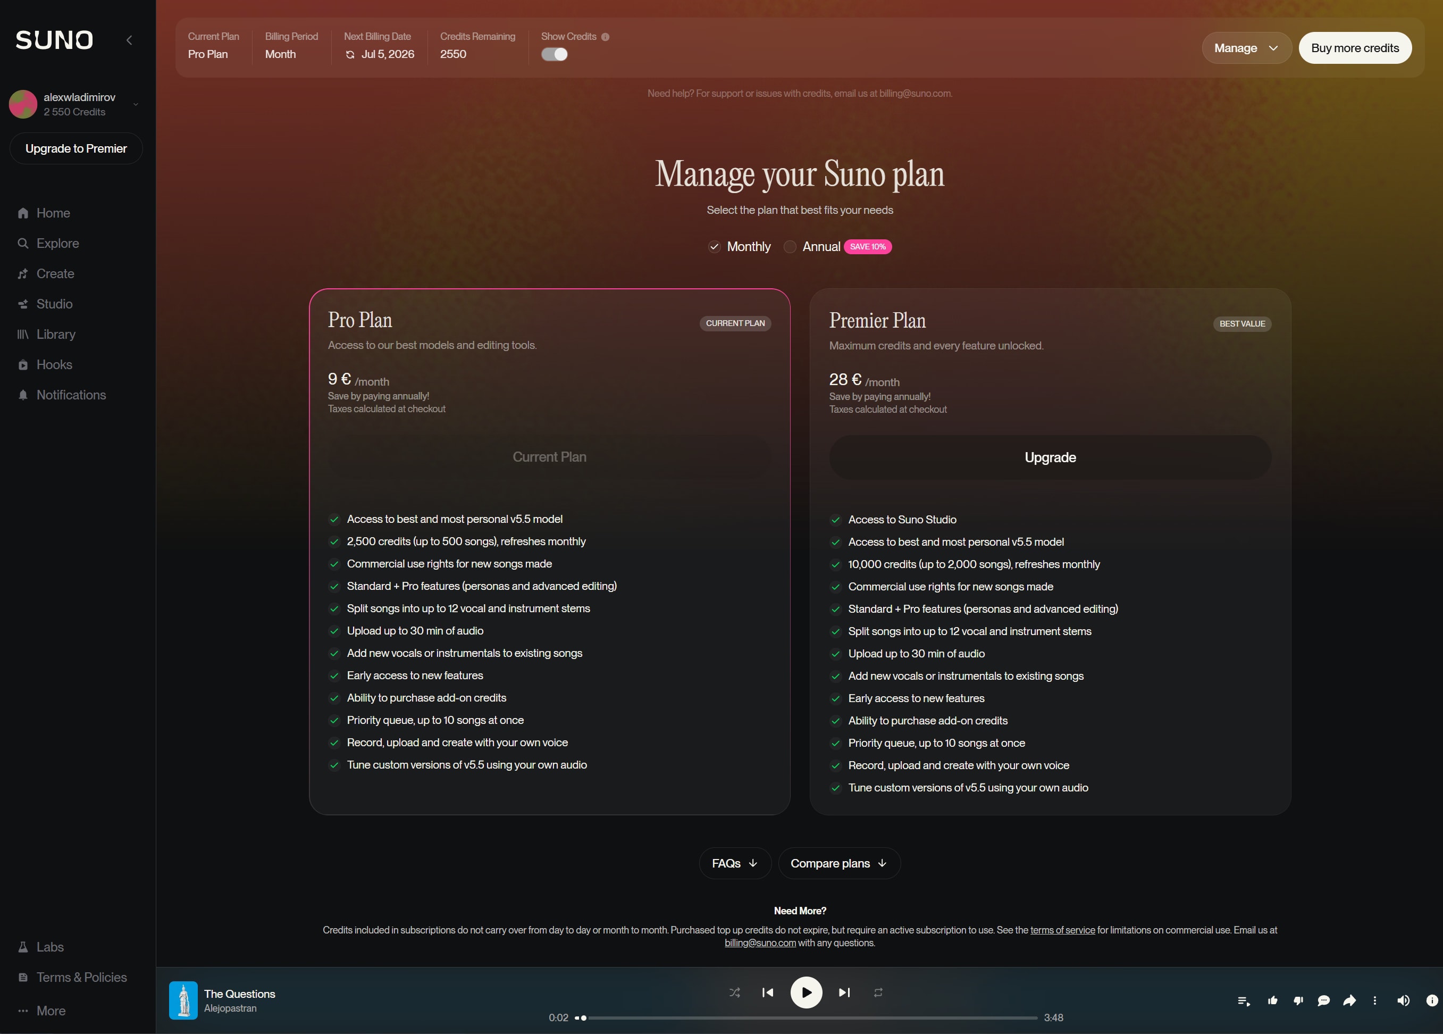Open The Questions song title
The height and width of the screenshot is (1034, 1443).
tap(239, 994)
